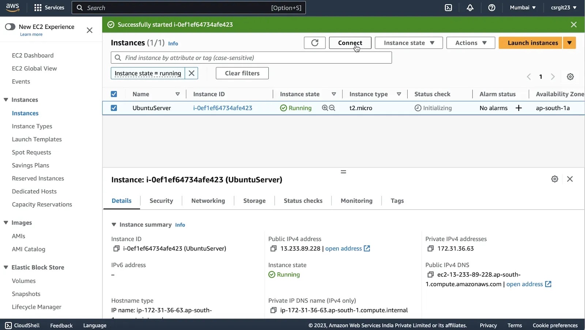The image size is (585, 330).
Task: Click the Launch instances button
Action: 531,43
